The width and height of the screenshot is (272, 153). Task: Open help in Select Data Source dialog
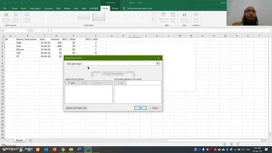[x=151, y=58]
